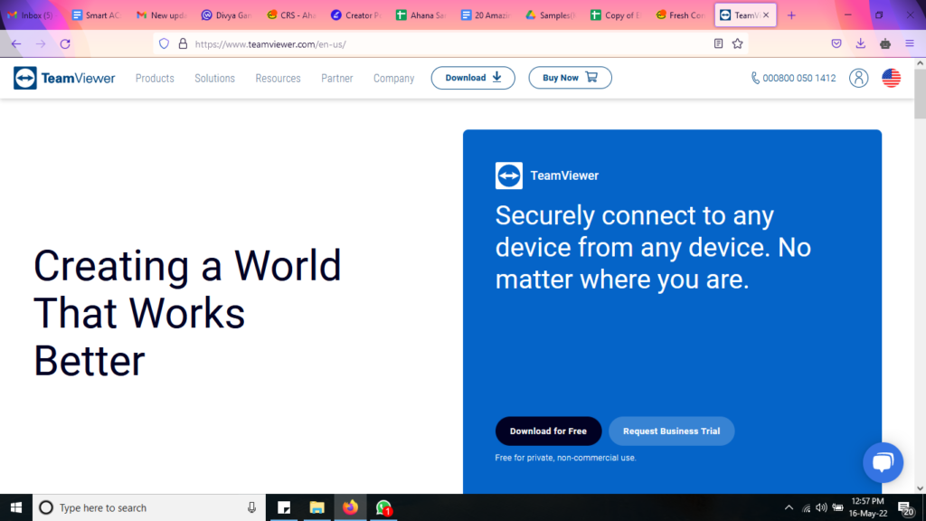Save to Pocket icon
Screen dimensions: 926x521
point(836,43)
